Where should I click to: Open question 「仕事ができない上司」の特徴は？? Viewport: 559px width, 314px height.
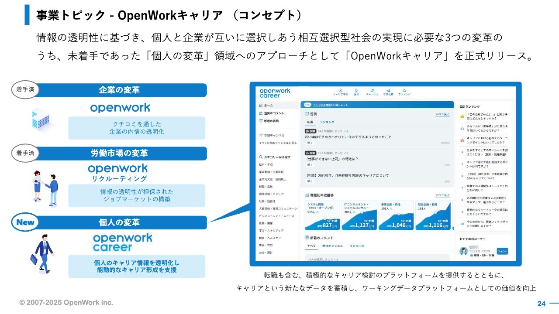coord(332,159)
